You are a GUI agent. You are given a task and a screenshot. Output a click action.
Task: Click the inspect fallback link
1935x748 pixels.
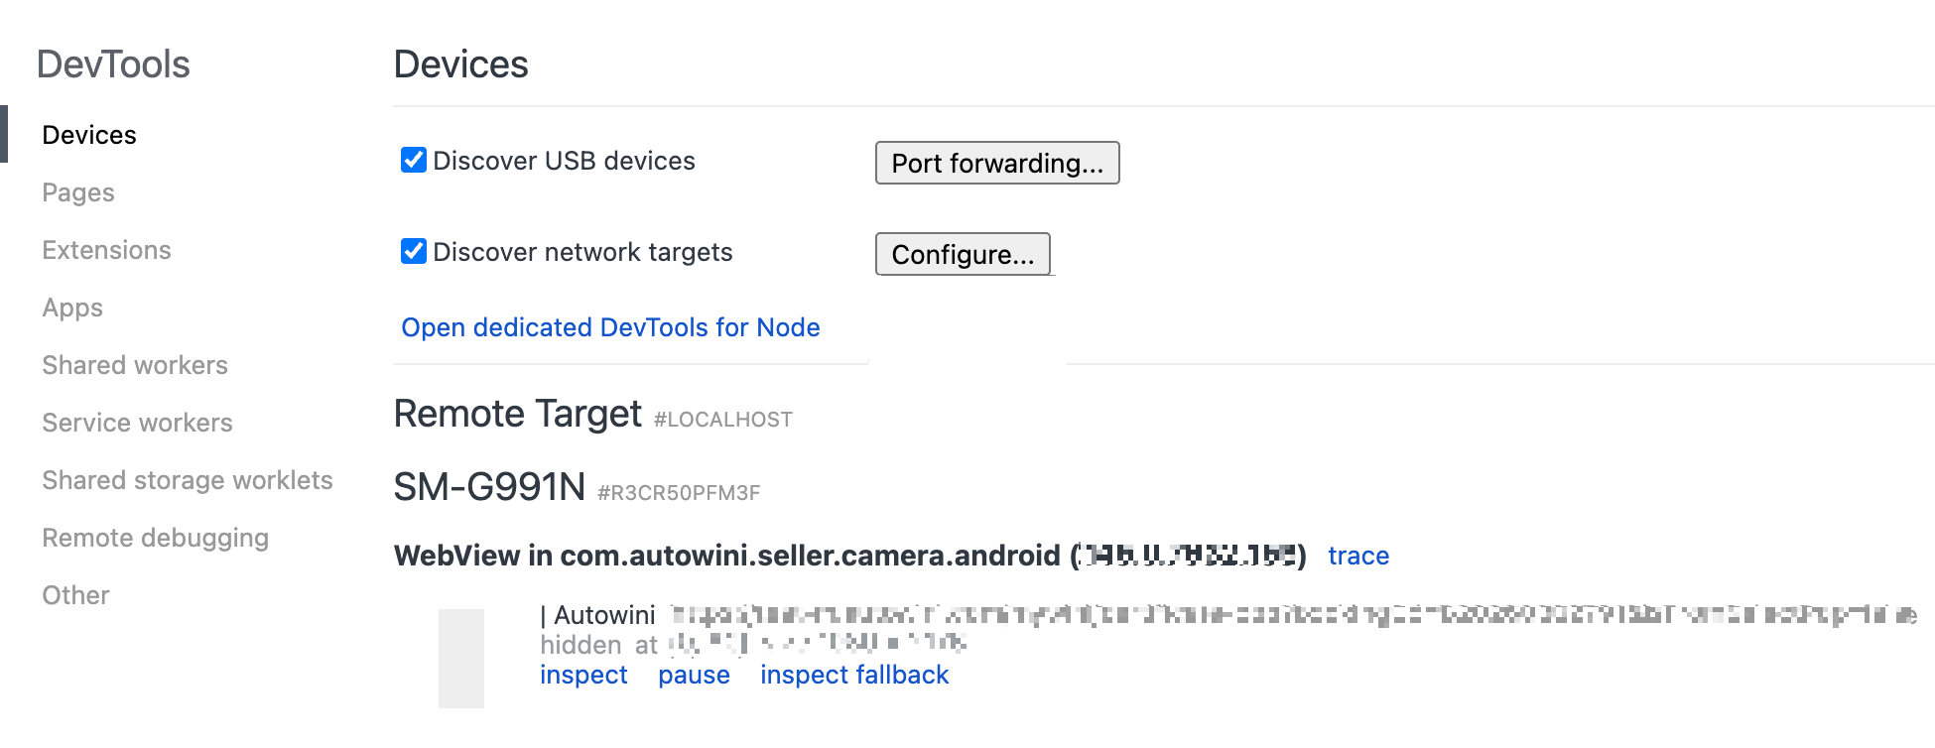[x=853, y=675]
